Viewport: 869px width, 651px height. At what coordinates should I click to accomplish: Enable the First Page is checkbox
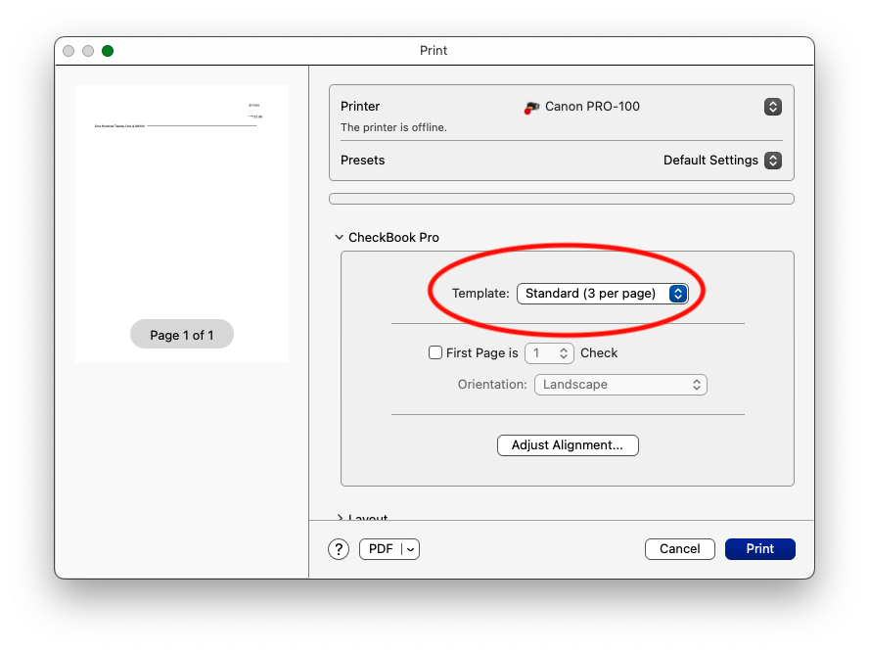pos(435,352)
